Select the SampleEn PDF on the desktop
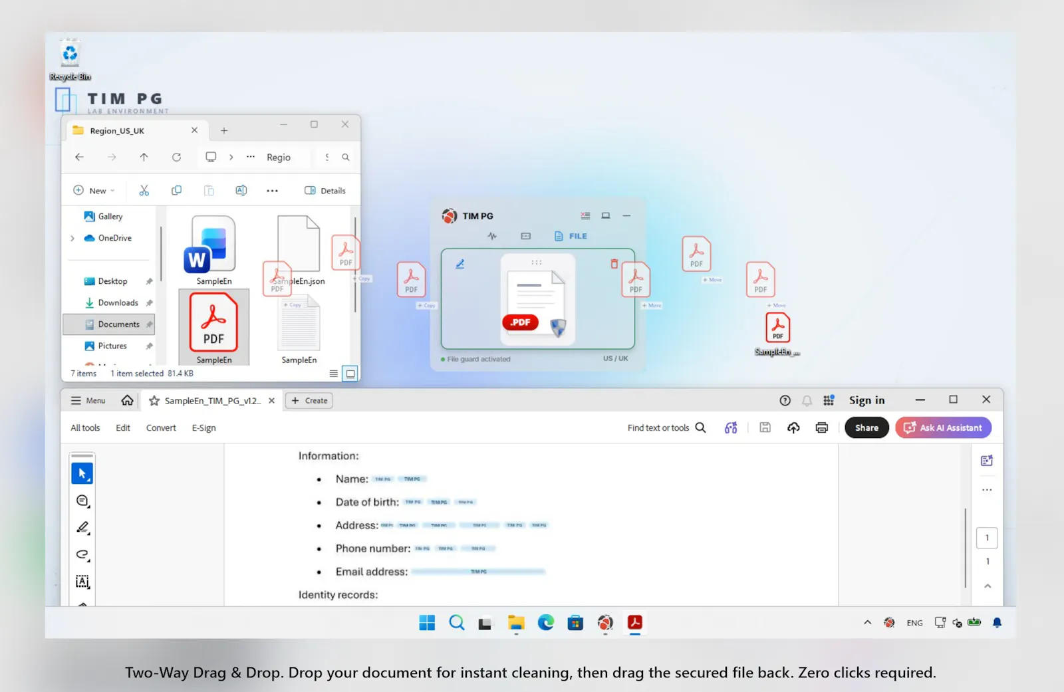This screenshot has width=1064, height=692. (x=777, y=334)
